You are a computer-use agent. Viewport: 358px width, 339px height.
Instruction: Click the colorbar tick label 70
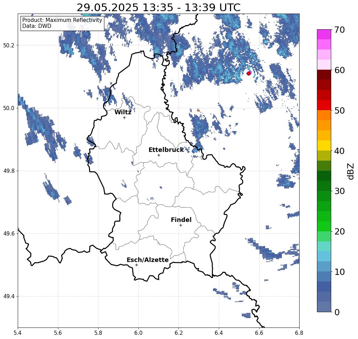coord(339,30)
